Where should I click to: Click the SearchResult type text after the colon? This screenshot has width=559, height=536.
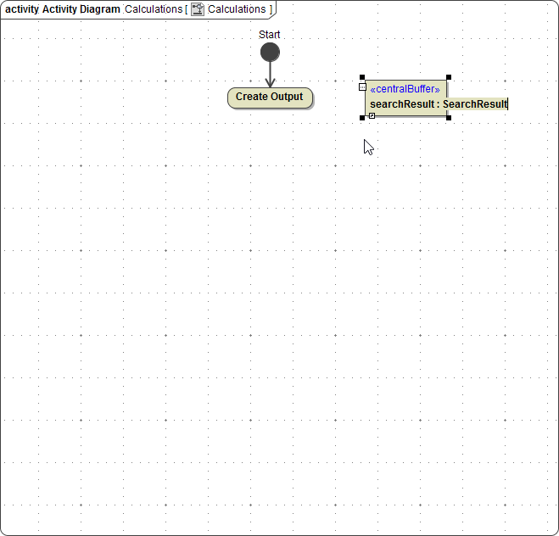point(475,104)
